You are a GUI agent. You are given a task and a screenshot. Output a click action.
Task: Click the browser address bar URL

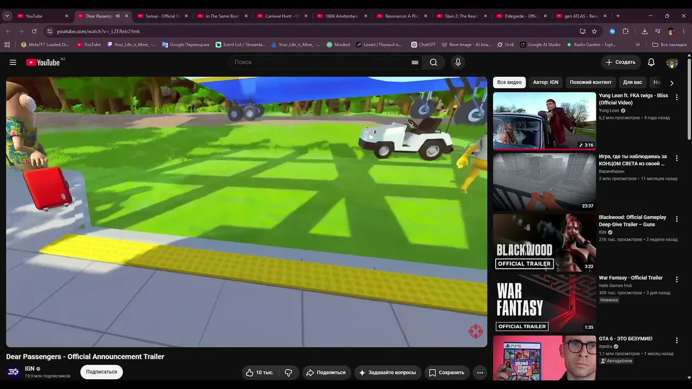tap(98, 31)
